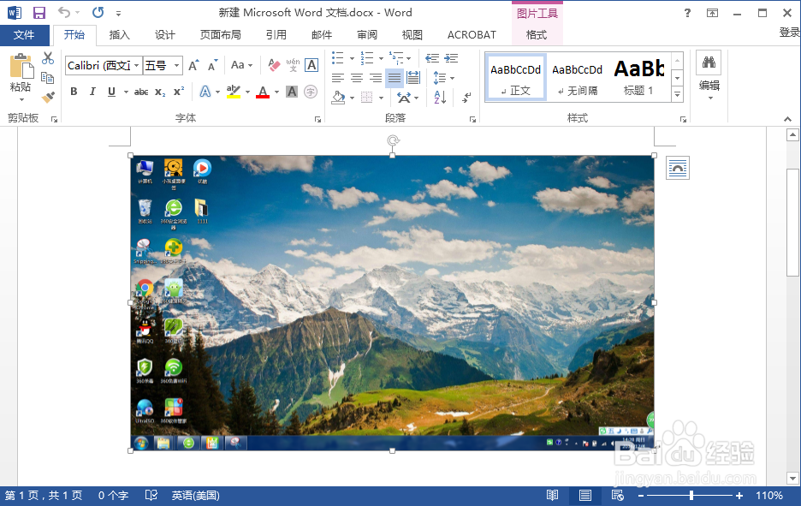Open the 文件 menu
The width and height of the screenshot is (801, 506).
point(24,35)
